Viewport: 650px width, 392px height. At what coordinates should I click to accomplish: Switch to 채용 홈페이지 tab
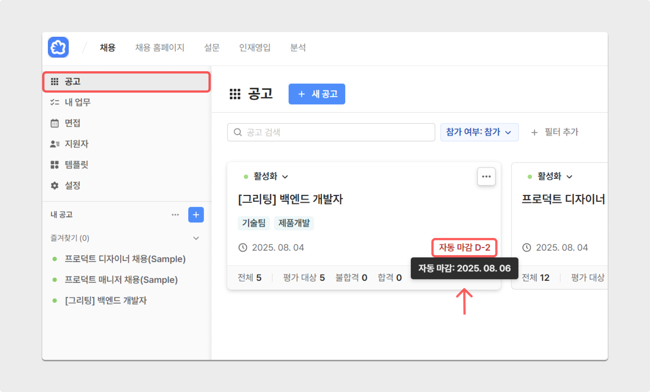point(160,47)
